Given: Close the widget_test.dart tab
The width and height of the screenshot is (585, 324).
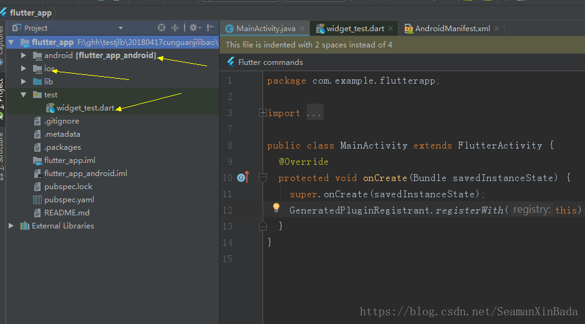Looking at the screenshot, I should click(390, 28).
